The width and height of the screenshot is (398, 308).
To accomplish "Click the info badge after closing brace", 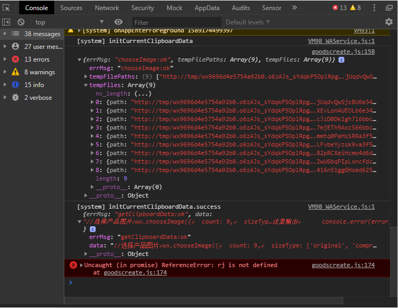I will pyautogui.click(x=92, y=229).
